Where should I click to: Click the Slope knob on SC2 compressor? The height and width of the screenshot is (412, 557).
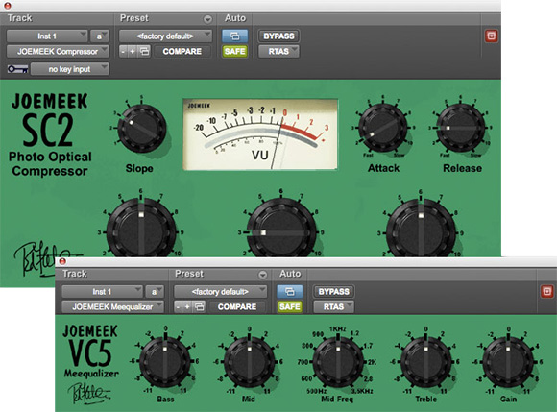142,129
